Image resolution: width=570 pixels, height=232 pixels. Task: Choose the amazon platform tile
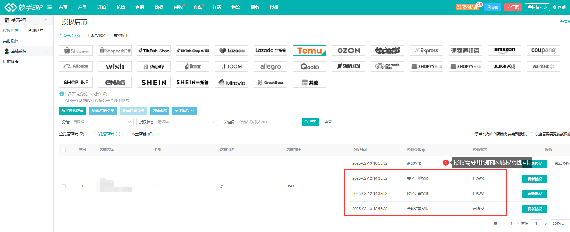505,51
